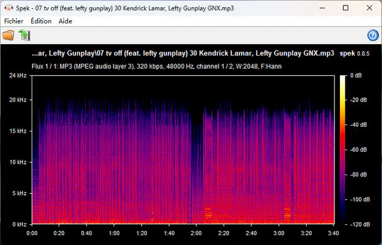Open a file with the folder icon
The width and height of the screenshot is (382, 245).
[x=9, y=35]
